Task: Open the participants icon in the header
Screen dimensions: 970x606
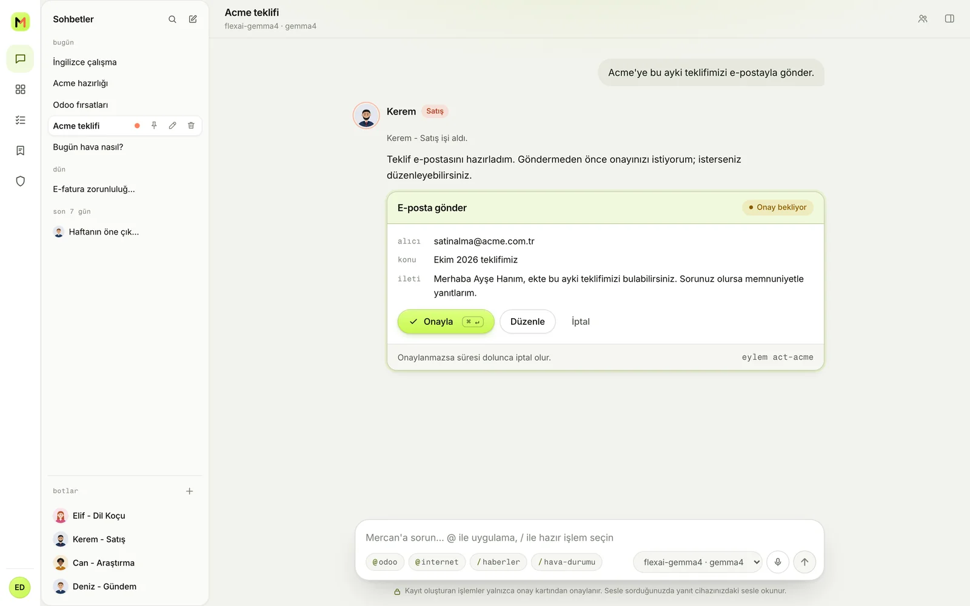Action: pyautogui.click(x=923, y=19)
